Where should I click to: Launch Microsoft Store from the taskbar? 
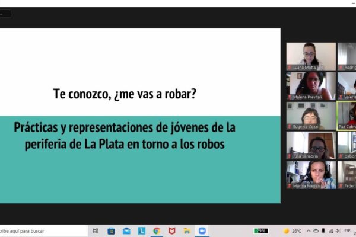tap(111, 231)
